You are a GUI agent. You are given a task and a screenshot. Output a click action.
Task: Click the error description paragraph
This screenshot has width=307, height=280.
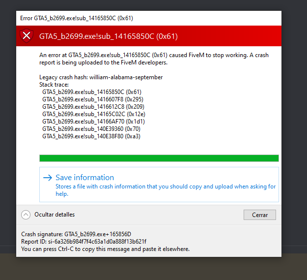[154, 59]
